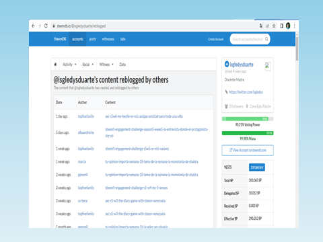Select the posts nav item

coord(93,39)
